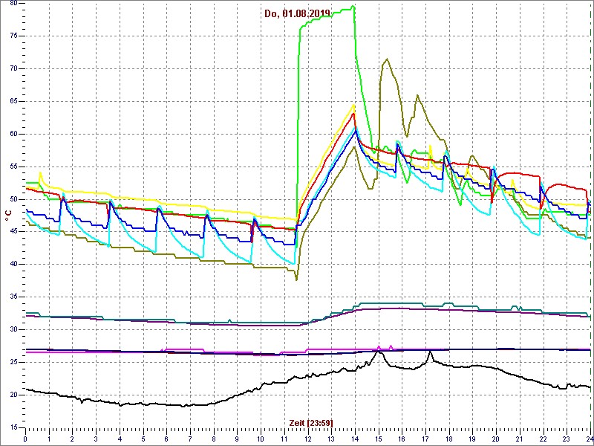Select the 60 label on the temperature axis
The image size is (594, 446).
pyautogui.click(x=12, y=134)
